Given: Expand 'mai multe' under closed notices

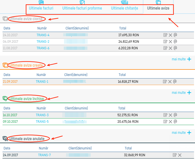Looking at the screenshot, I should [x=181, y=133].
